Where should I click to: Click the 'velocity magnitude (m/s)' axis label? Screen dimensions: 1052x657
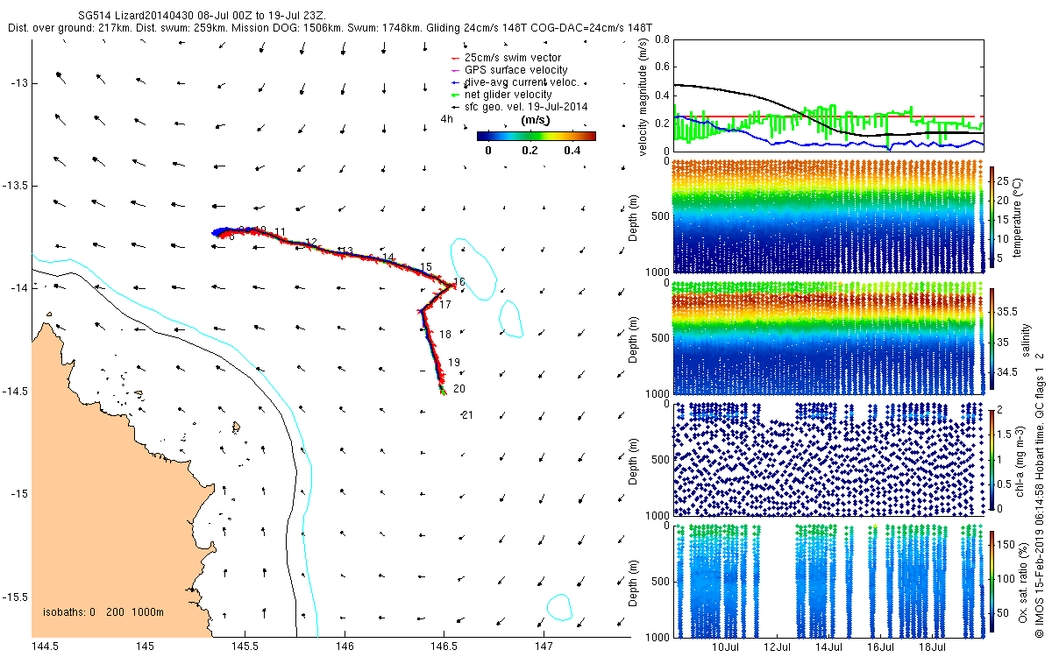click(643, 95)
